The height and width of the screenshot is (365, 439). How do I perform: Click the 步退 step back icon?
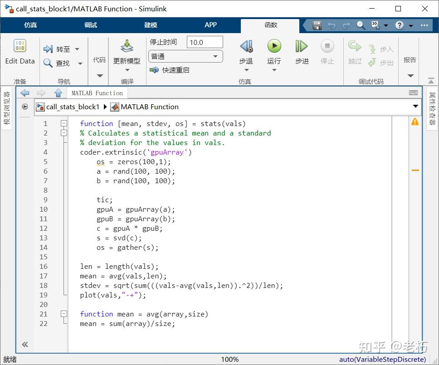tap(246, 46)
